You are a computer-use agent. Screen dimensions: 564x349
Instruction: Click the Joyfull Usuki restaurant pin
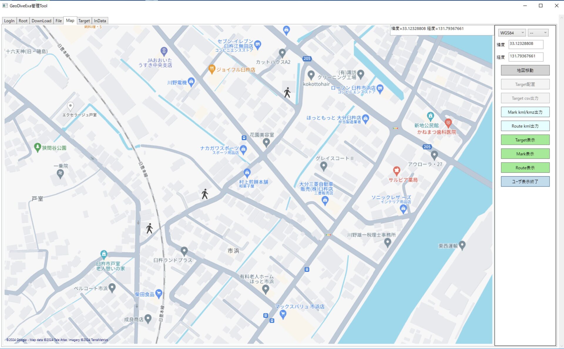pos(211,69)
